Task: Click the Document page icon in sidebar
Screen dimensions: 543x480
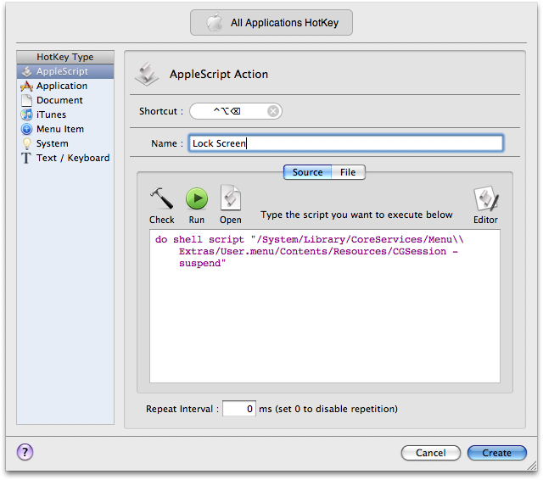Action: [26, 100]
